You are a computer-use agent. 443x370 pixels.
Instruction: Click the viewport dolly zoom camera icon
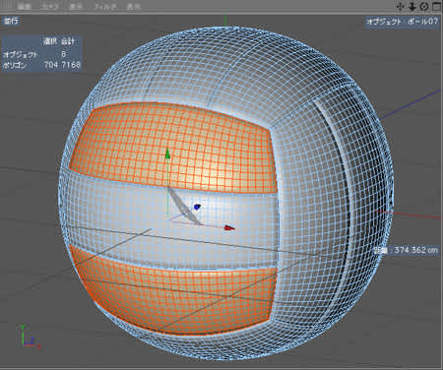412,6
